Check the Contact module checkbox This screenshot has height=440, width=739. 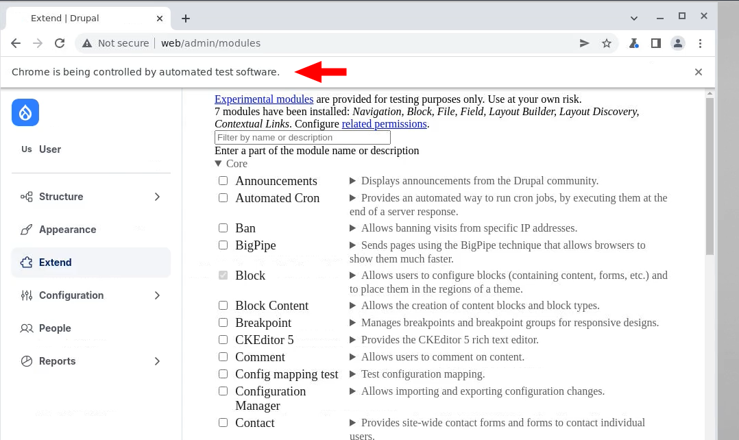click(223, 423)
